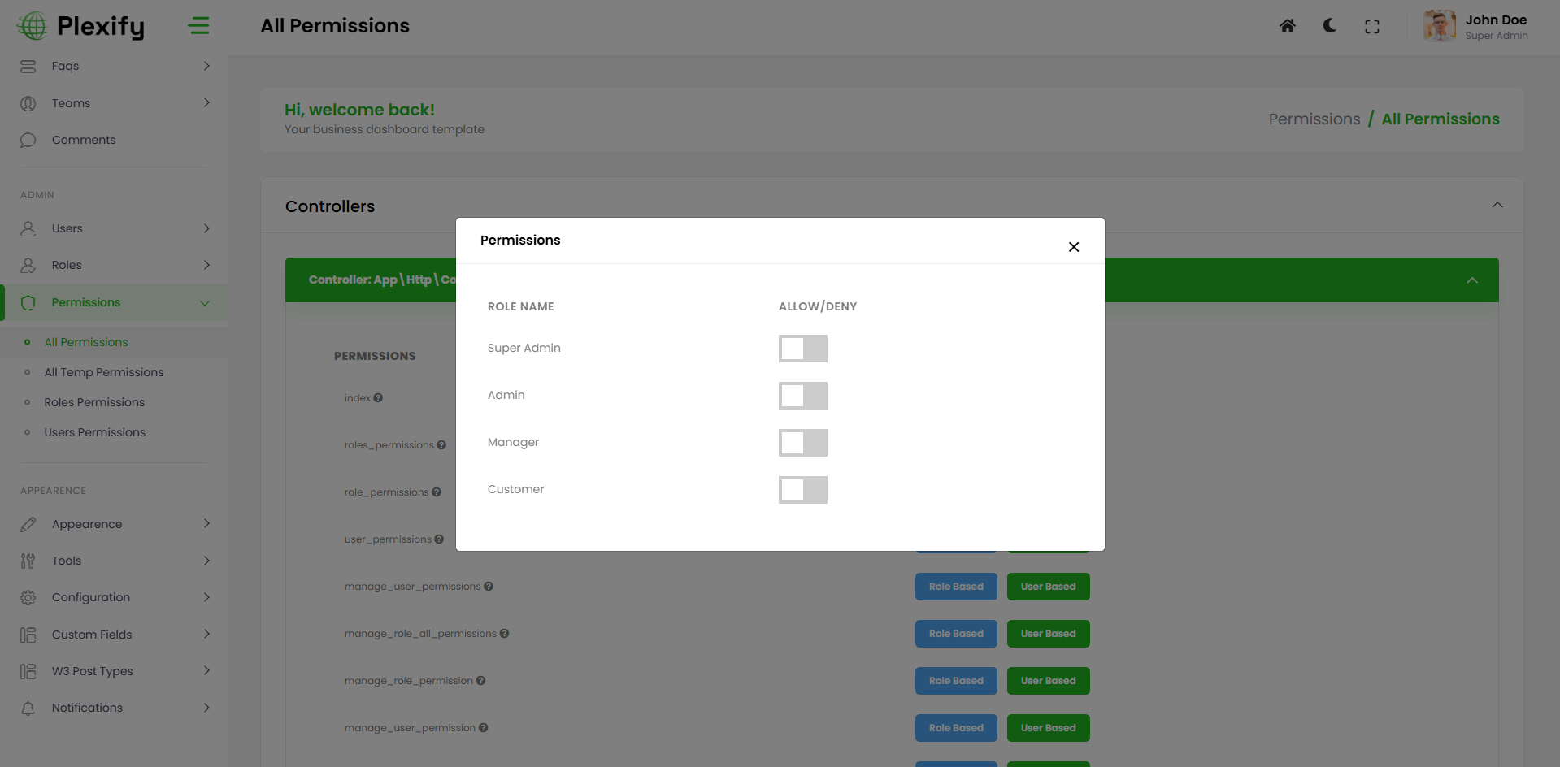
Task: Toggle the Manager allow/deny switch
Action: click(x=802, y=443)
